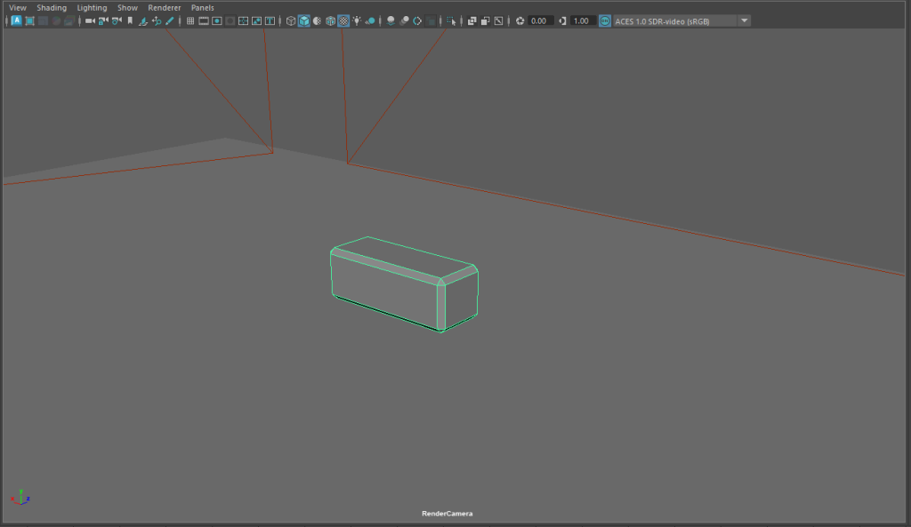Viewport: 911px width, 527px height.
Task: Toggle the Textured display mode
Action: [343, 20]
